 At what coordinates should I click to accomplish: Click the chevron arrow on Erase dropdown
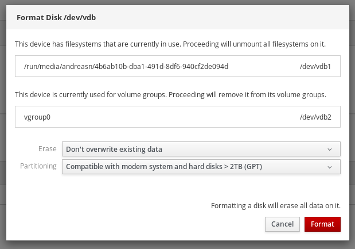(x=329, y=149)
